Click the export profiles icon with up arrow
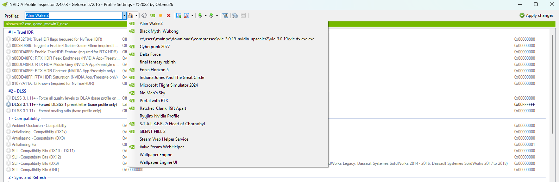This screenshot has width=559, height=182. click(x=200, y=15)
